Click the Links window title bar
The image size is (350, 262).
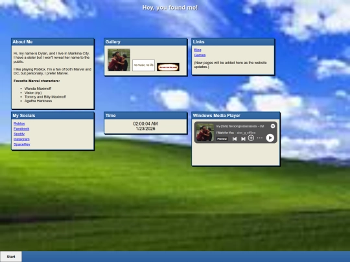point(233,42)
